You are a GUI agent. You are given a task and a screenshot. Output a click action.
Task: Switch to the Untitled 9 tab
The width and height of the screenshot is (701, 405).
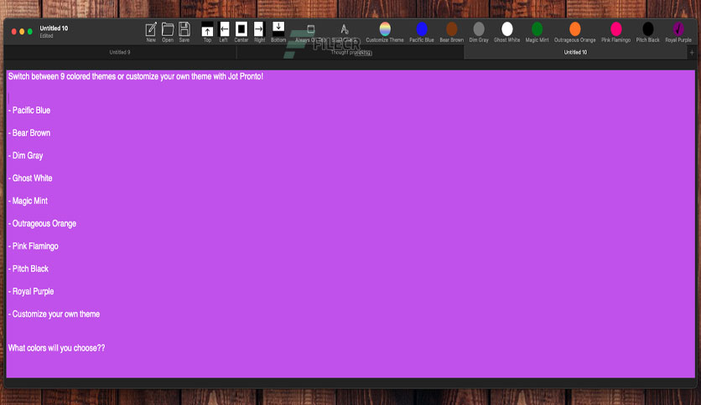click(120, 52)
